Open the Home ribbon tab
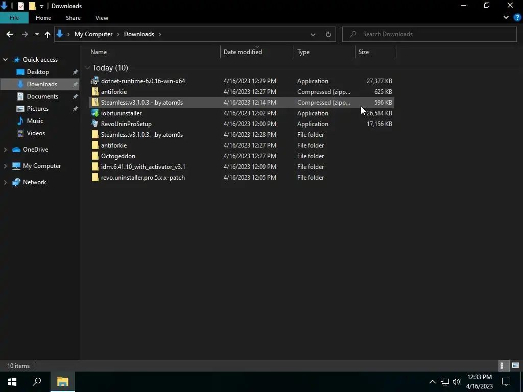Image resolution: width=523 pixels, height=392 pixels. tap(43, 18)
